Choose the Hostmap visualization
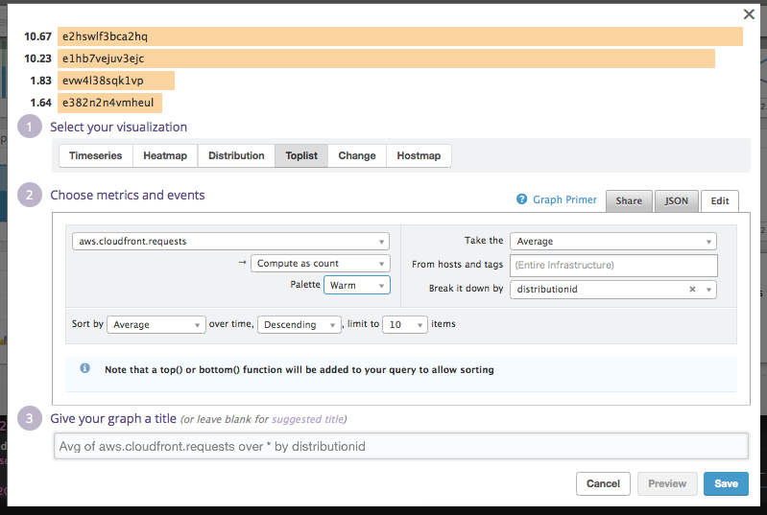Screen dimensions: 767x515 pos(419,155)
